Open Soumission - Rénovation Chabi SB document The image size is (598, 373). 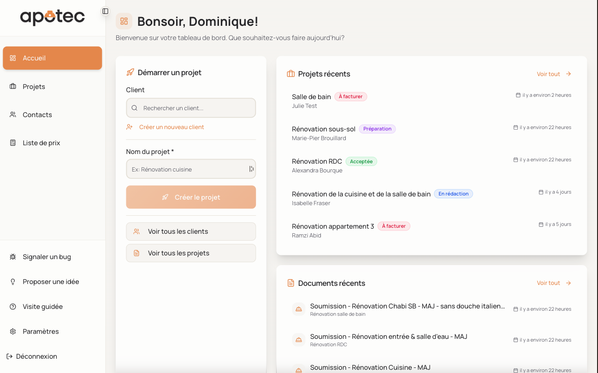pos(408,306)
